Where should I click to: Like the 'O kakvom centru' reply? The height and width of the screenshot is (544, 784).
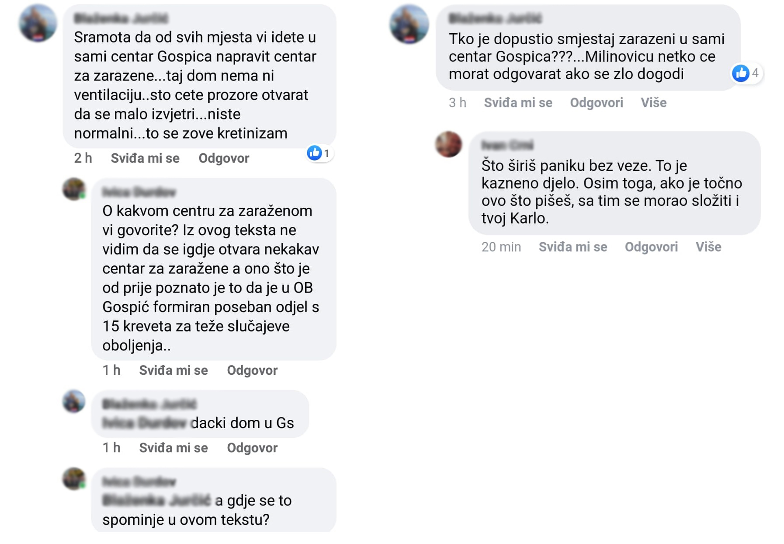click(x=173, y=370)
